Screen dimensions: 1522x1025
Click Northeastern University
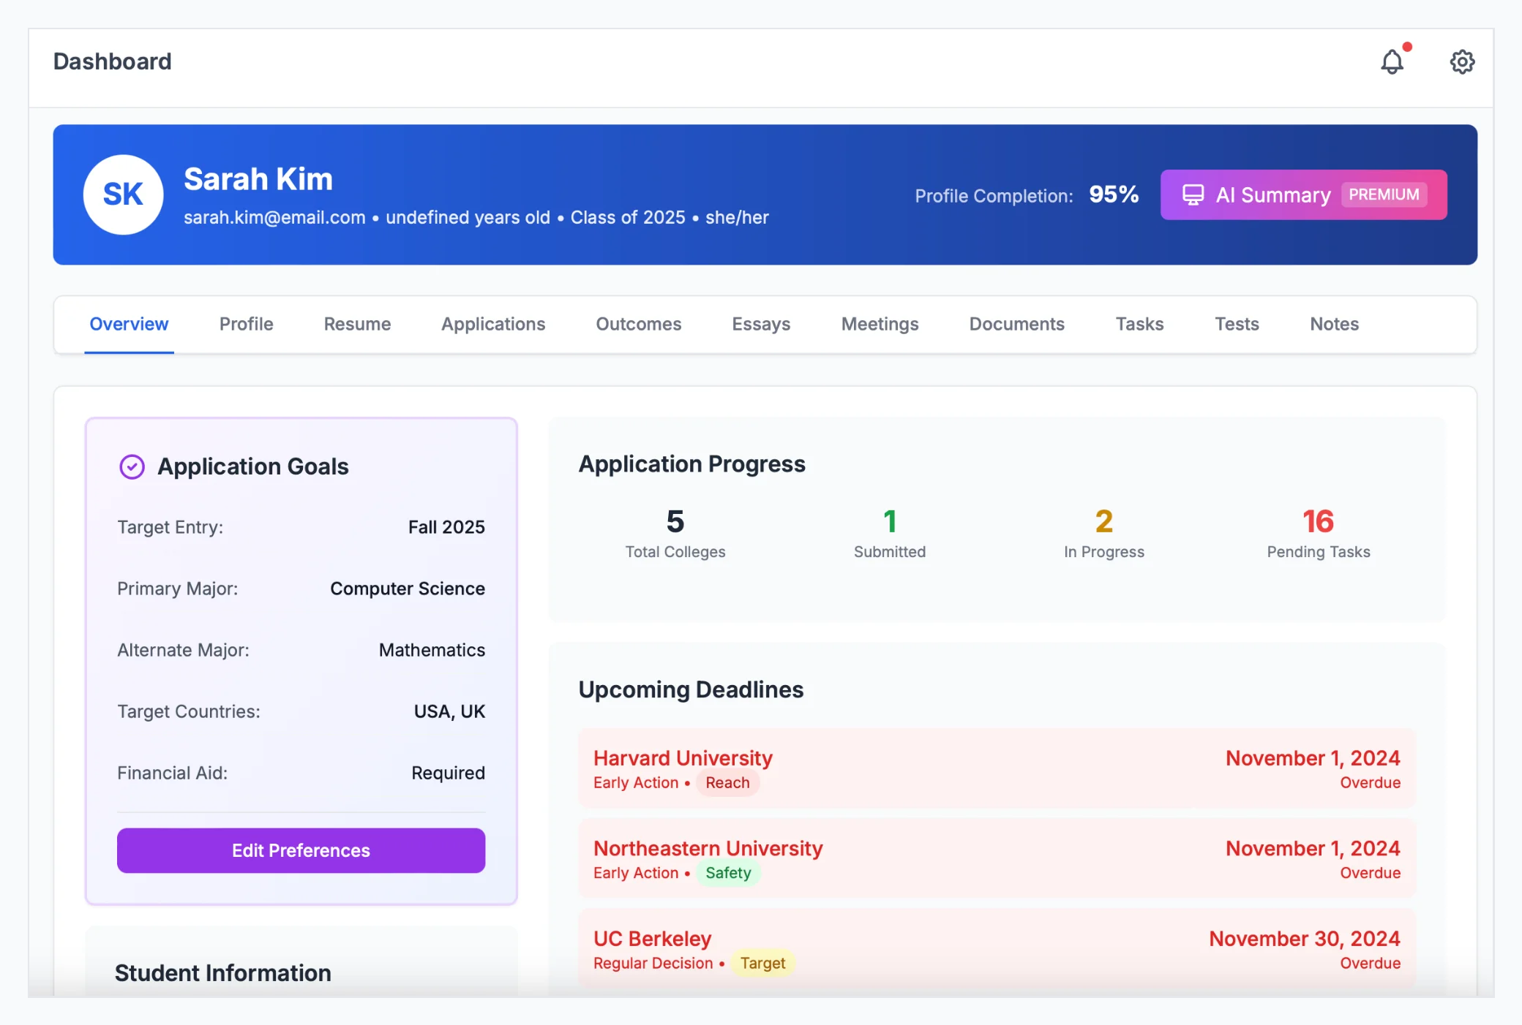click(708, 848)
